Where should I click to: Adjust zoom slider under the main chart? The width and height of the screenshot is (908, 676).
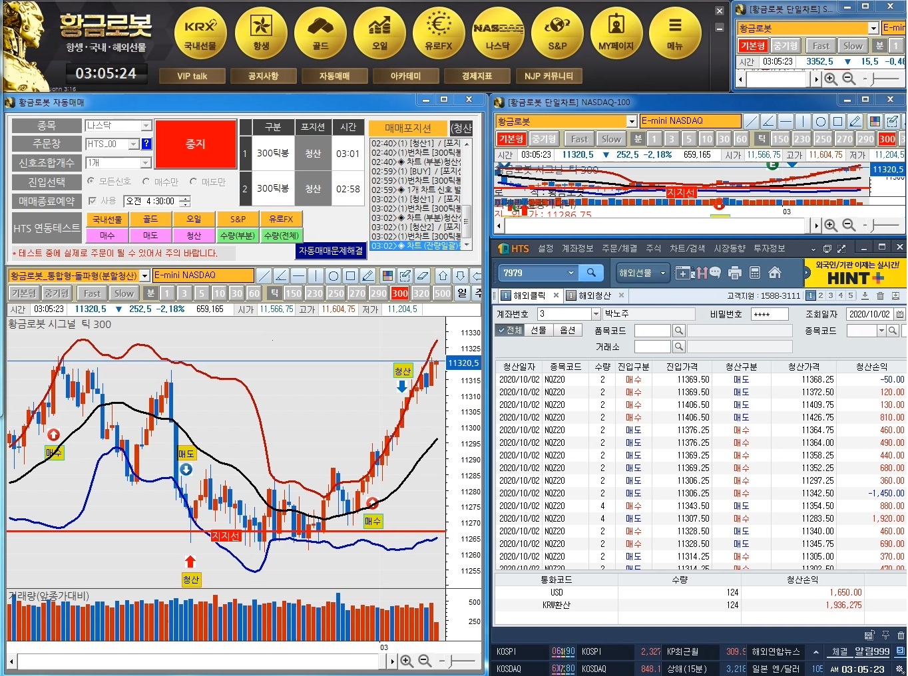pos(452,661)
